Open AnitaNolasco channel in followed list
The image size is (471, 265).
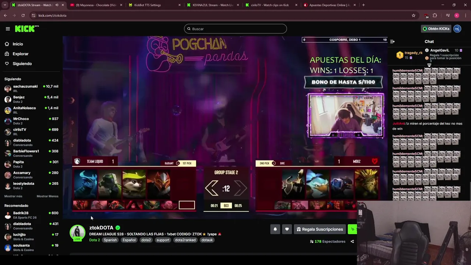[x=31, y=110]
